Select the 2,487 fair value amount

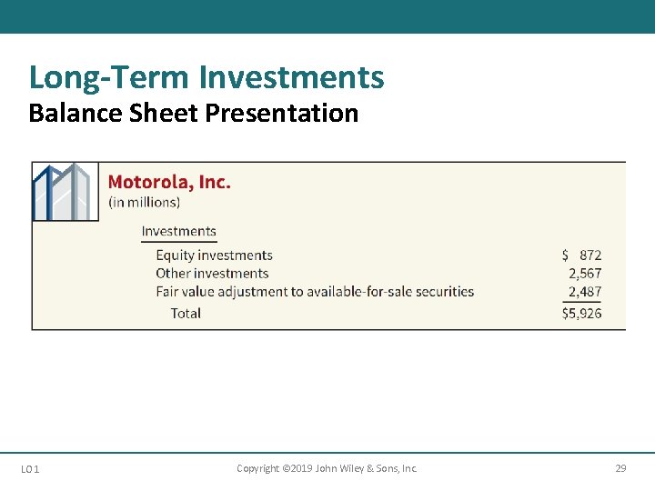[x=585, y=292]
